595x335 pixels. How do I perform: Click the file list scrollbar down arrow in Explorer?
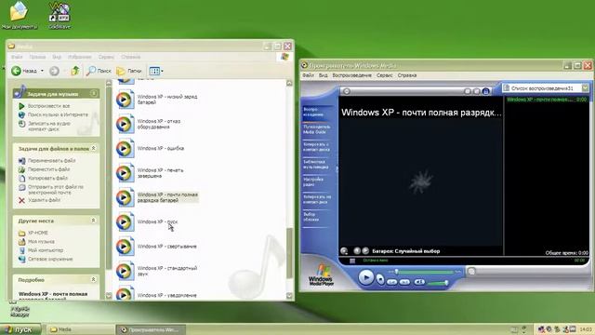[x=289, y=296]
